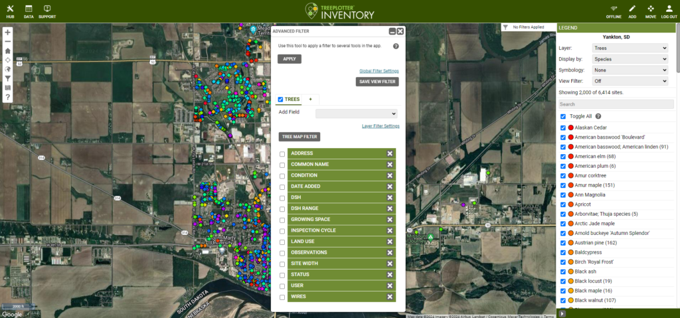Click the INSPECTION CYCLE field bar
This screenshot has width=680, height=318.
342,230
